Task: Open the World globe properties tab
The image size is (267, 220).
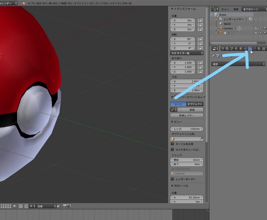Action: tap(236, 48)
